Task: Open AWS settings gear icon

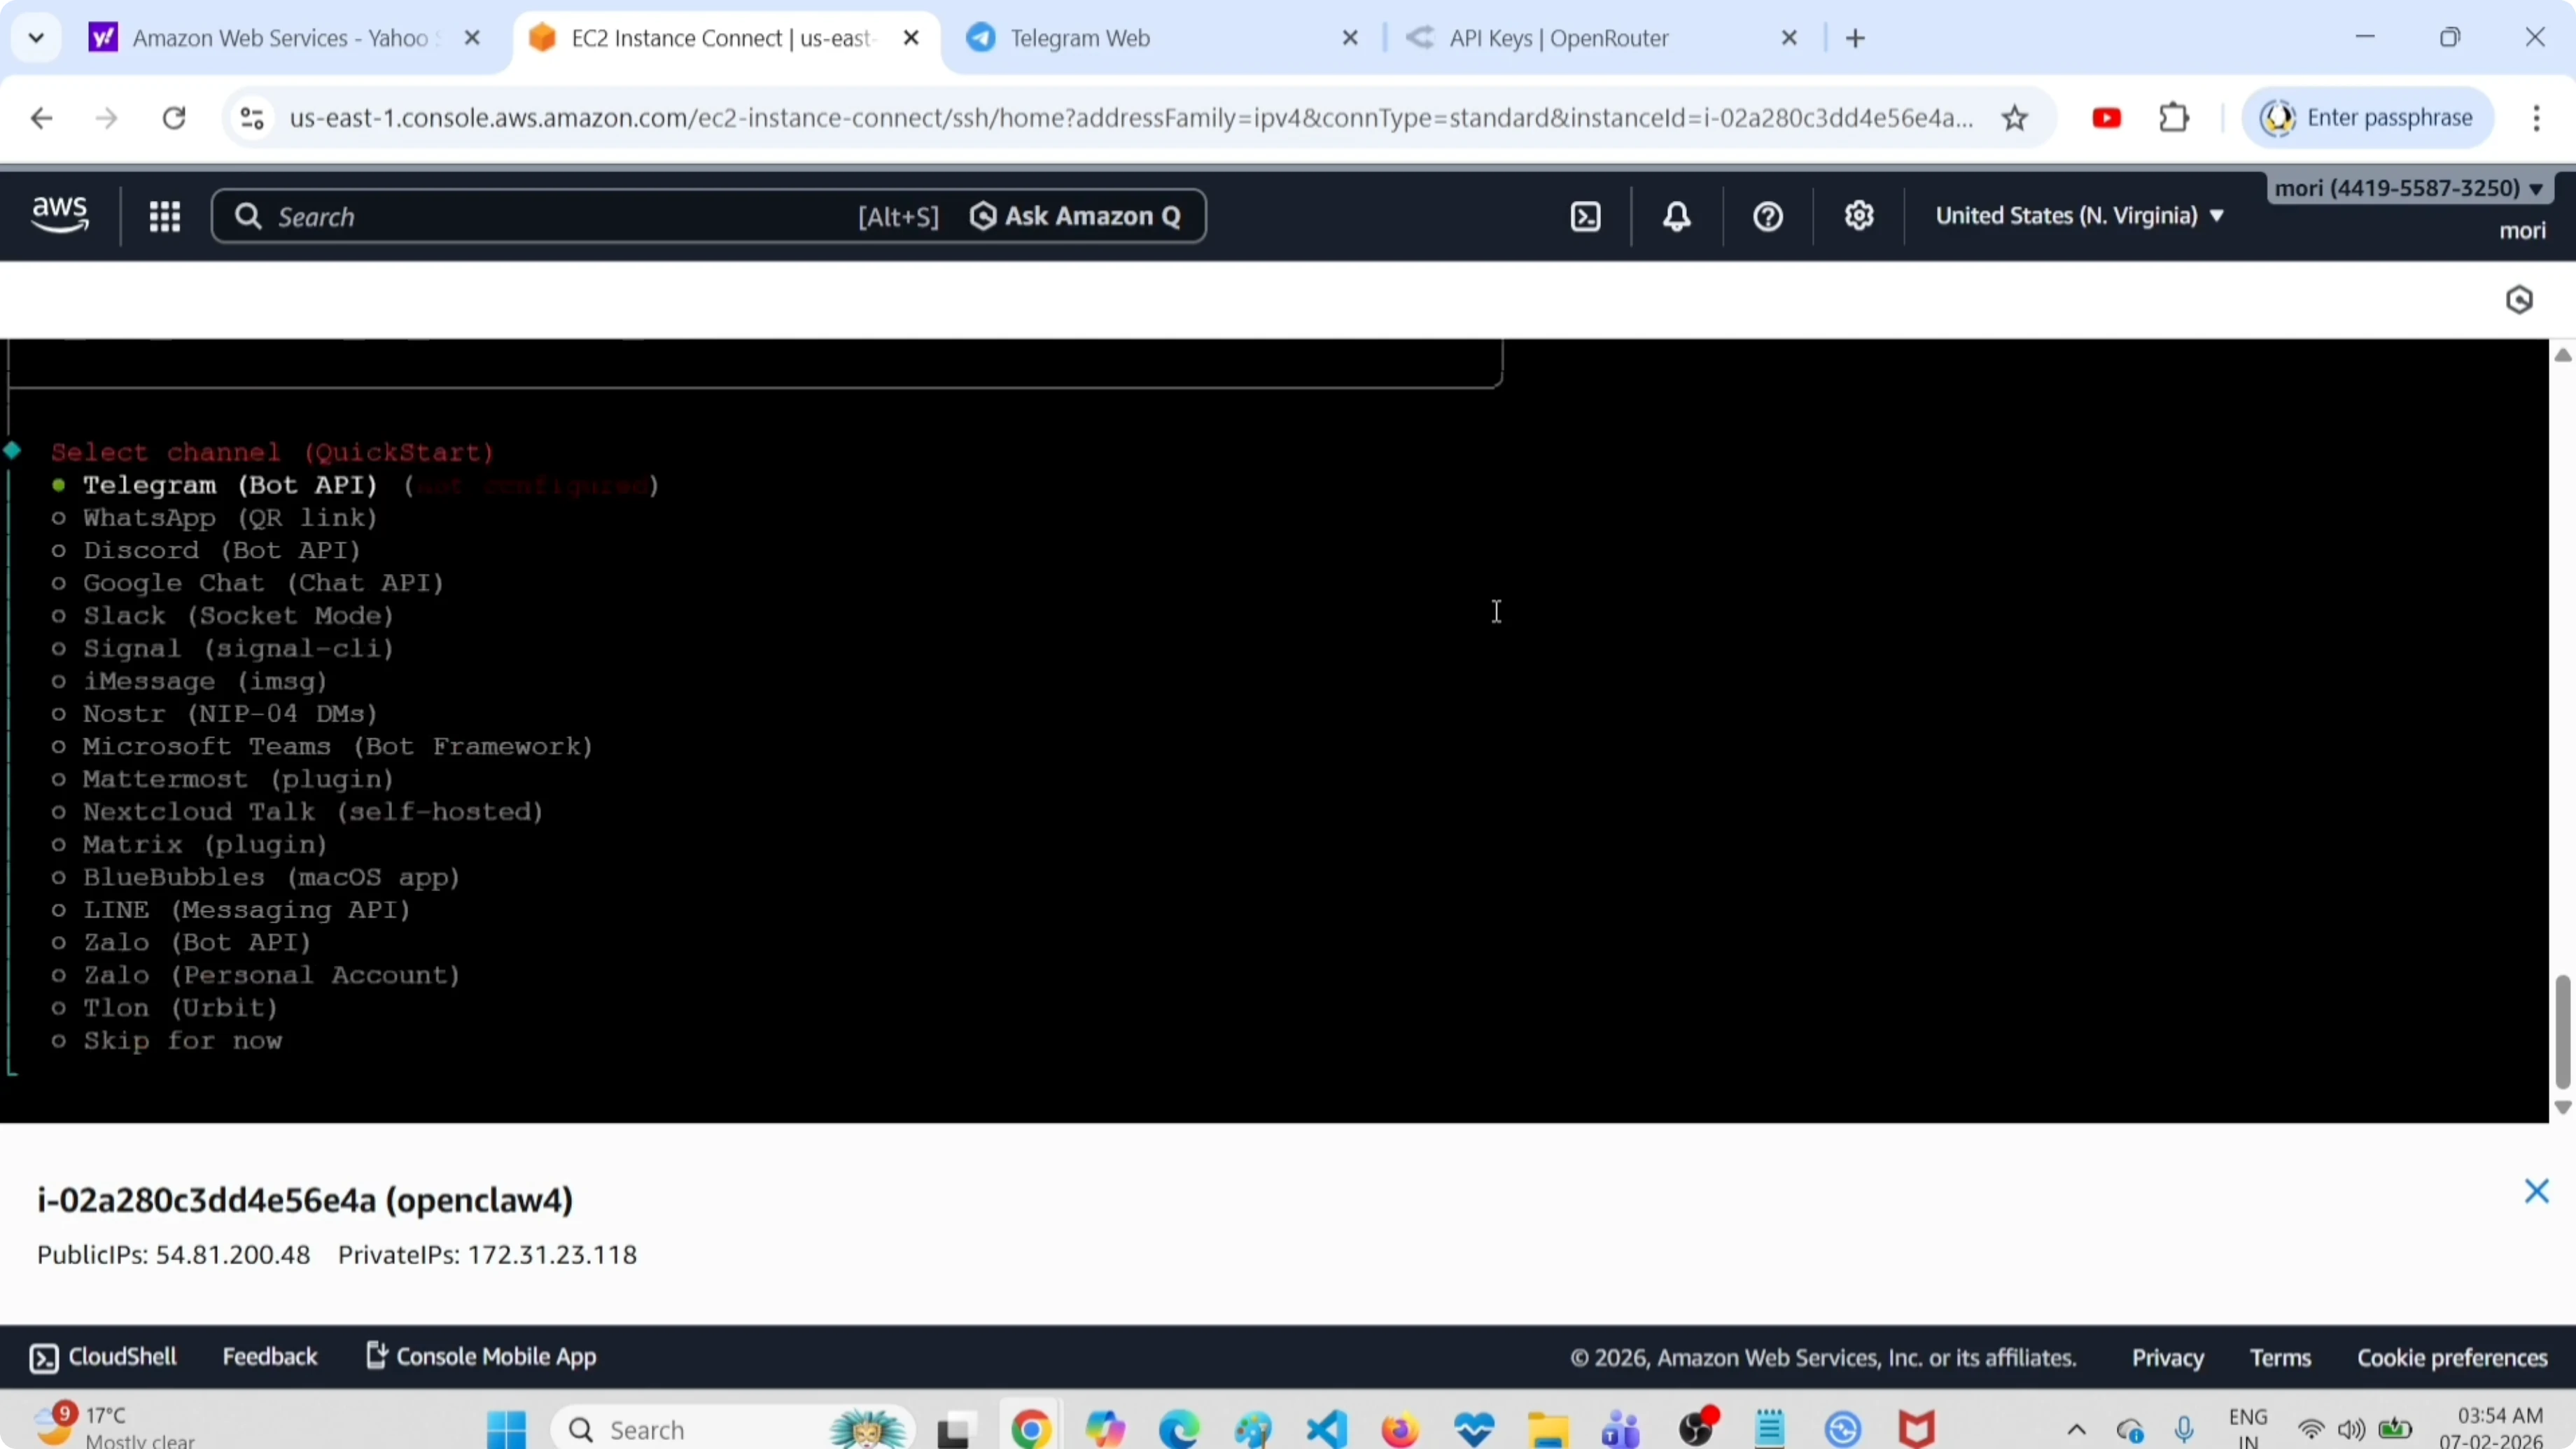Action: pyautogui.click(x=1859, y=216)
